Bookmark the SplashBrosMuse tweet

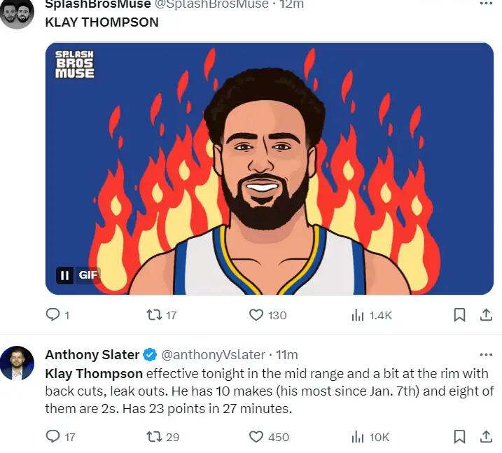tap(459, 315)
